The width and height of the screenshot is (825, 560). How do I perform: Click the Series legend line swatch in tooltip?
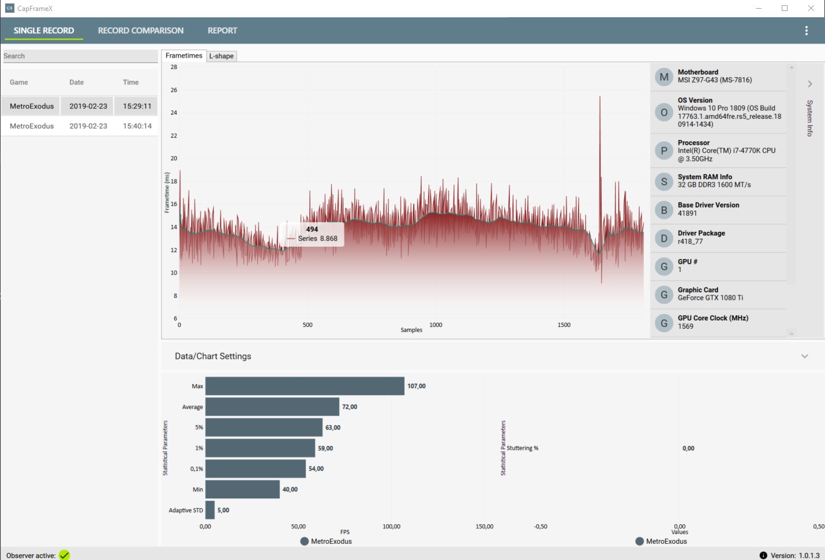(291, 238)
